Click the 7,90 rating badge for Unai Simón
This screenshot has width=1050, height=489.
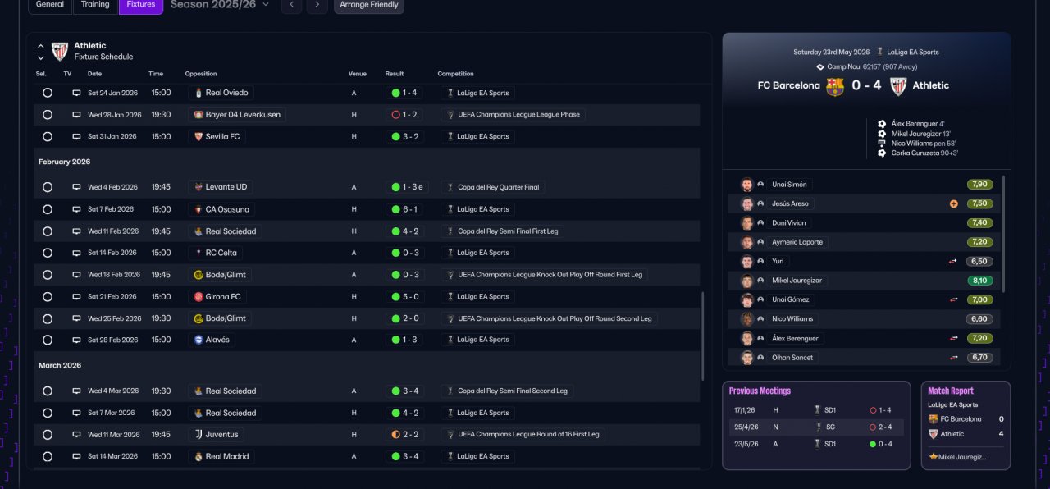(x=979, y=185)
